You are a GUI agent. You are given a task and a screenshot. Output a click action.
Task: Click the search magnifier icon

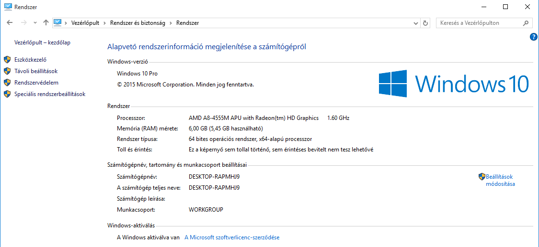point(525,23)
